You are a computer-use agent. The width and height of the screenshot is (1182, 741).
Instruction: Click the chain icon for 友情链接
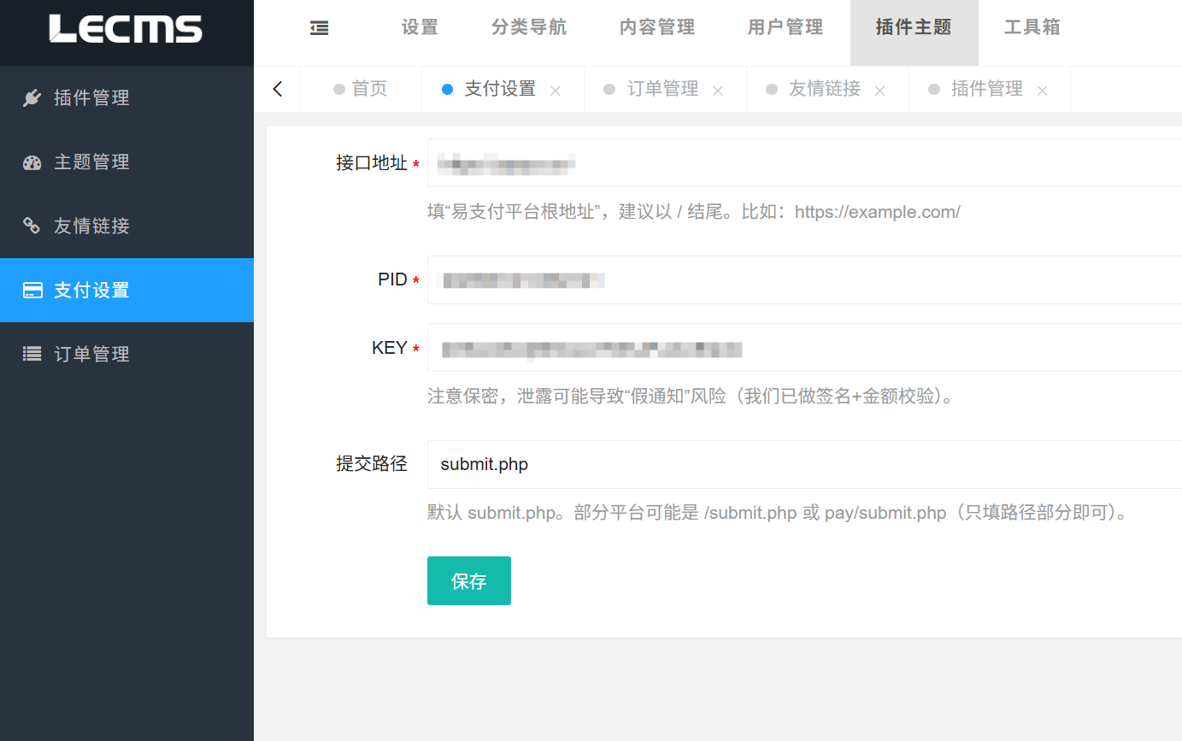(x=32, y=226)
